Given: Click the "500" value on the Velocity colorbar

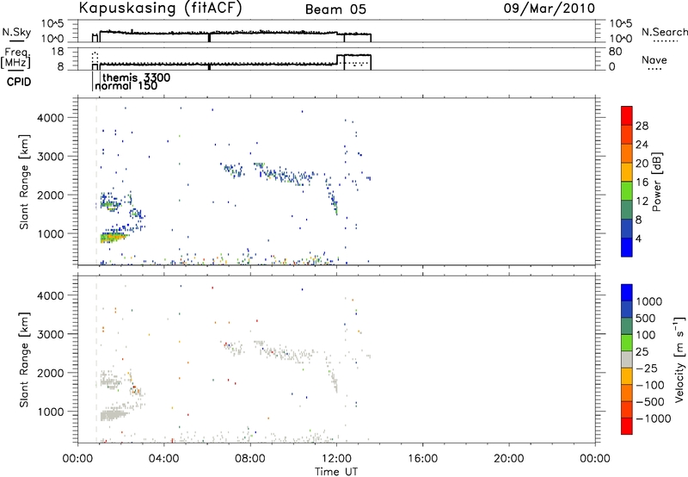Looking at the screenshot, I should tap(646, 318).
